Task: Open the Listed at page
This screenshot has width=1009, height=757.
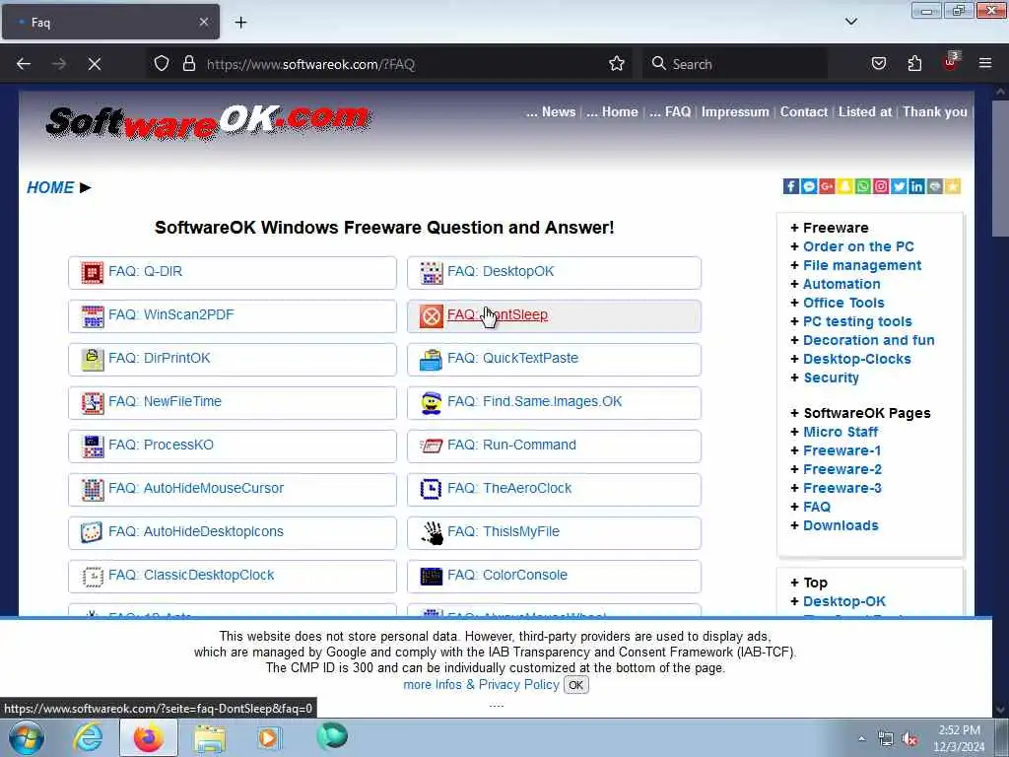Action: coord(865,112)
